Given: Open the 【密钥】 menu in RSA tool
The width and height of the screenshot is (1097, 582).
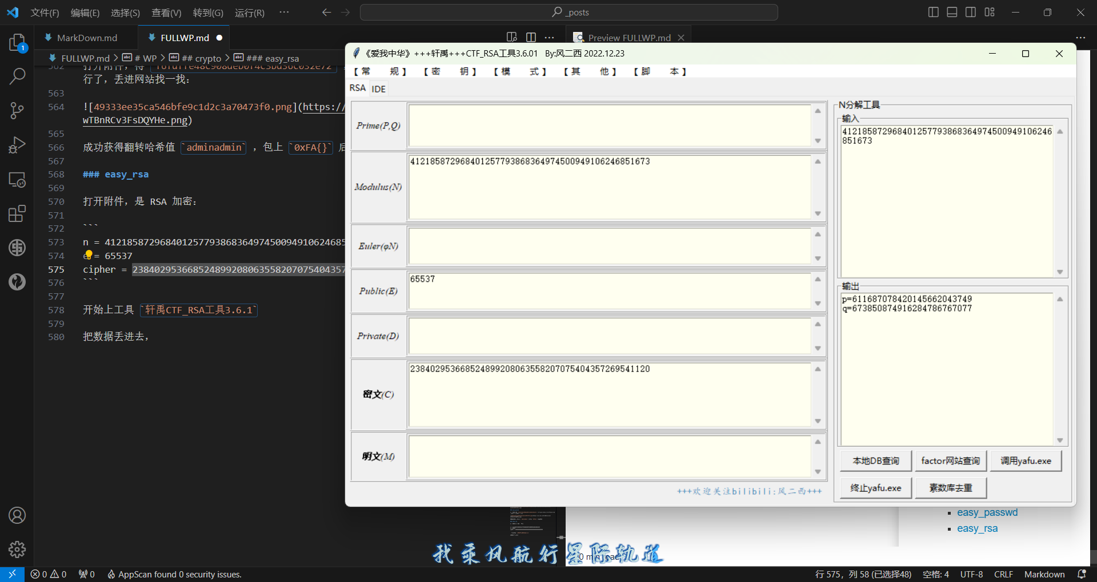Looking at the screenshot, I should coord(450,71).
